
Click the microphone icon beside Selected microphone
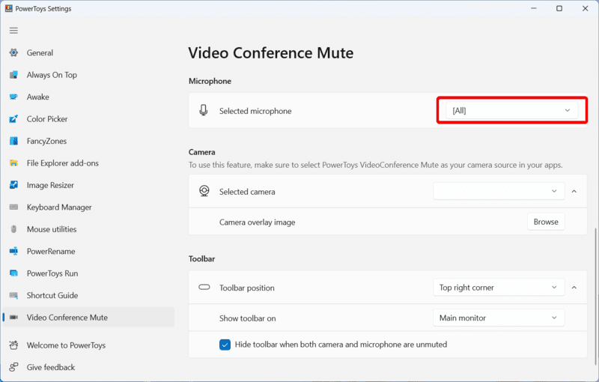[204, 110]
